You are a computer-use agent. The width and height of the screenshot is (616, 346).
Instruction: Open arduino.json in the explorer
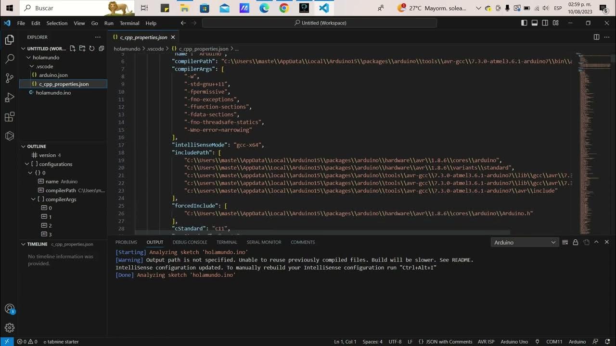53,75
